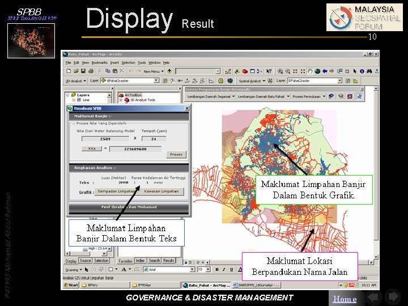Switch to Batu_Pahat - ArcMap taskbar button

click(x=206, y=285)
